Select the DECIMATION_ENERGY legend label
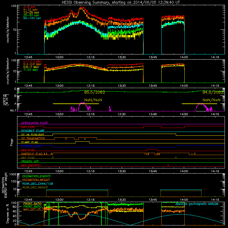 click(36, 176)
